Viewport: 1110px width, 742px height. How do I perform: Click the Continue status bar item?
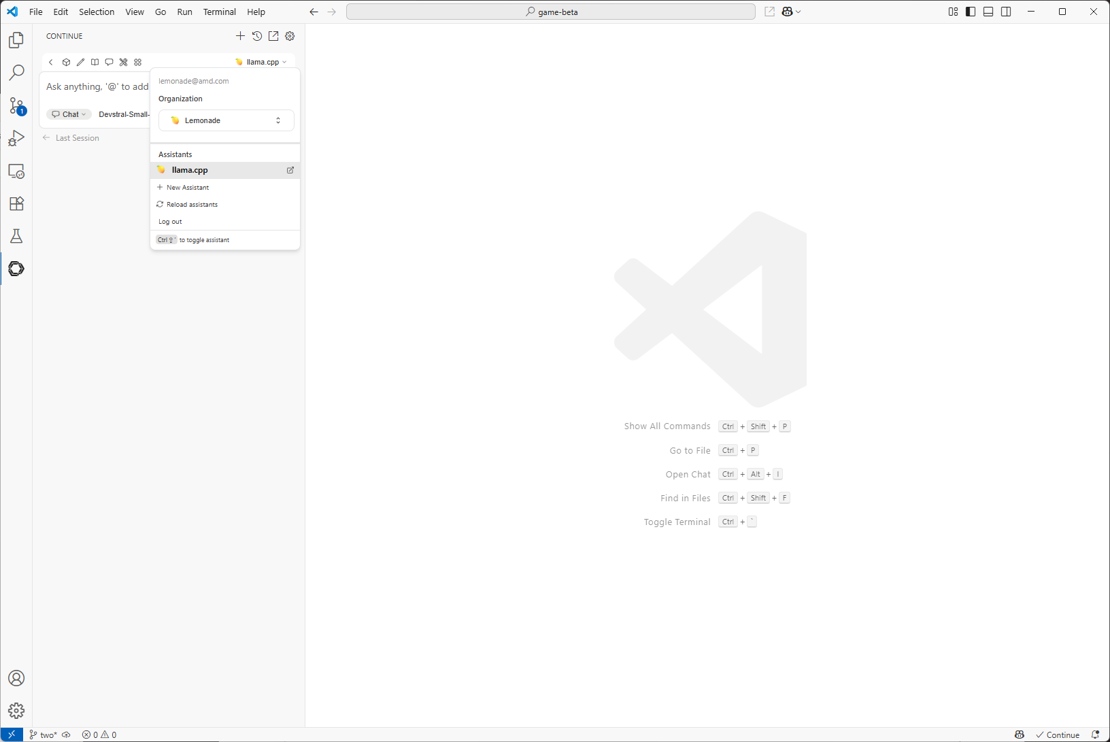(x=1058, y=735)
